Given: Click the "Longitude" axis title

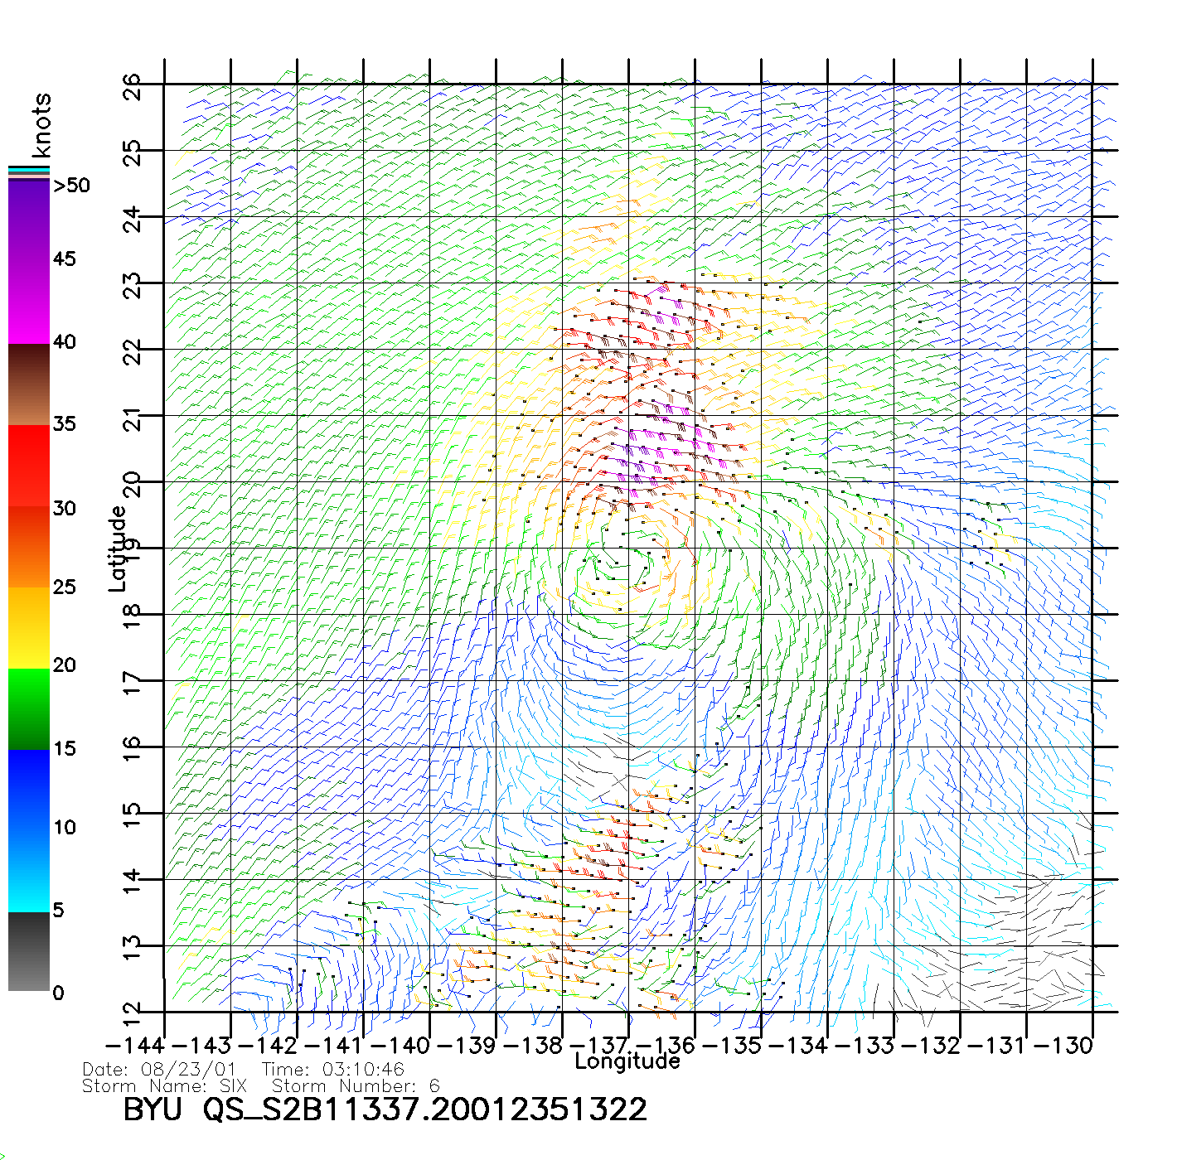Looking at the screenshot, I should 627,1061.
